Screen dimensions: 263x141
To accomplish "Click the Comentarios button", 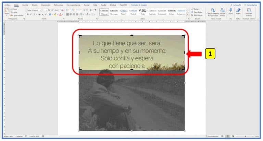I will tap(251, 5).
